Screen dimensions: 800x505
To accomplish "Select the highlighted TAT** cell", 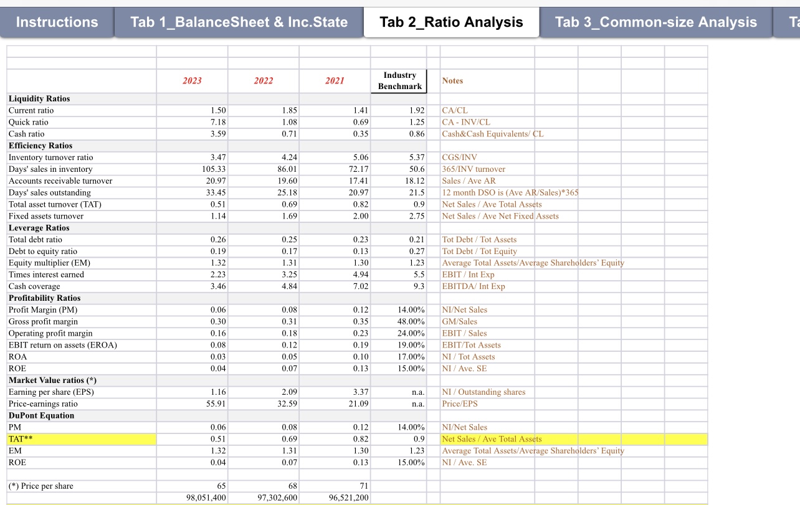I will [x=82, y=439].
